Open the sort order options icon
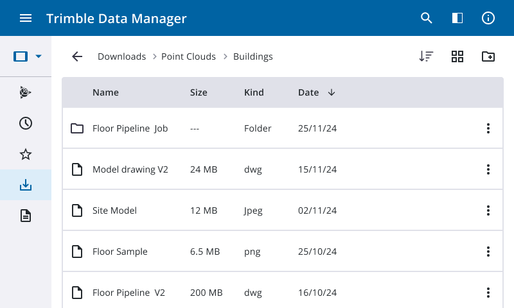This screenshot has height=308, width=514. (426, 56)
